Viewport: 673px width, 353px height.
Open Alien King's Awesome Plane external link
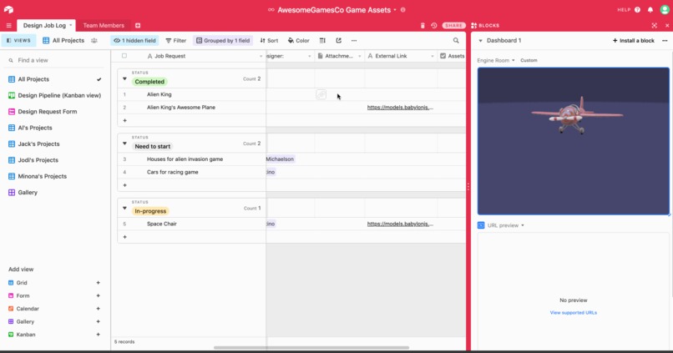pos(400,107)
